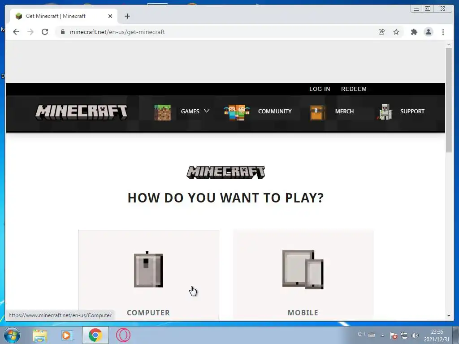Close the Get Minecraft tab
The width and height of the screenshot is (459, 344).
[110, 16]
